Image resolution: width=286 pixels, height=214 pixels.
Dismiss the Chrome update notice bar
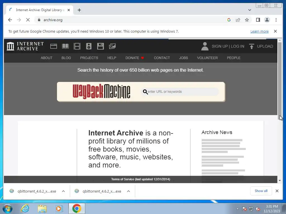[275, 31]
